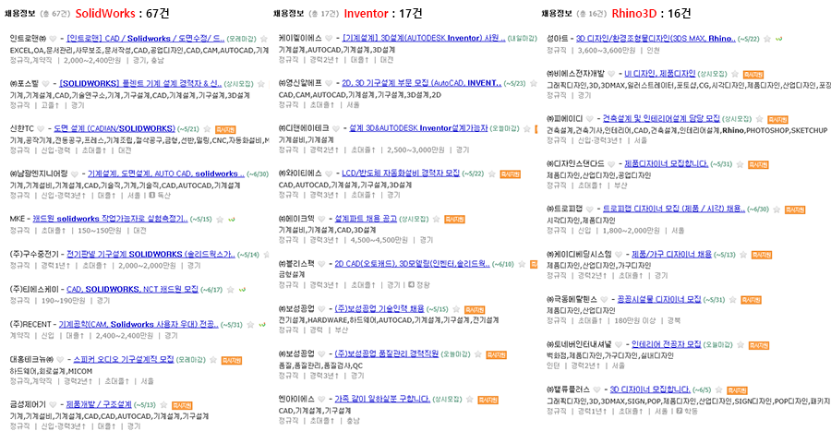This screenshot has width=831, height=431.
Task: Star the MKE solidworks listing
Action: tap(220, 220)
